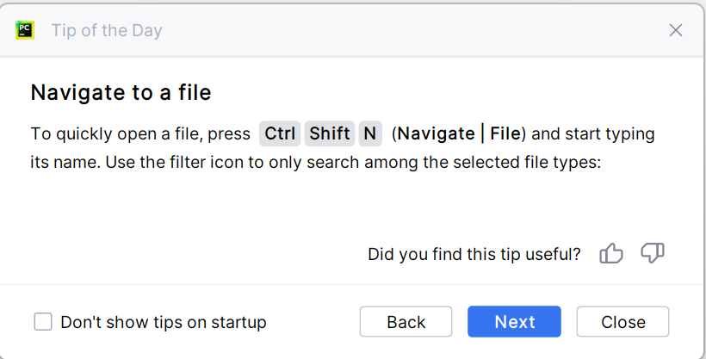Viewport: 706px width, 359px height.
Task: Click the thumbs down icon
Action: coord(653,254)
